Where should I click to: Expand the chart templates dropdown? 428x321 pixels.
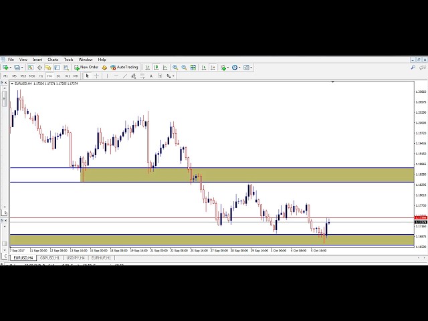[252, 68]
